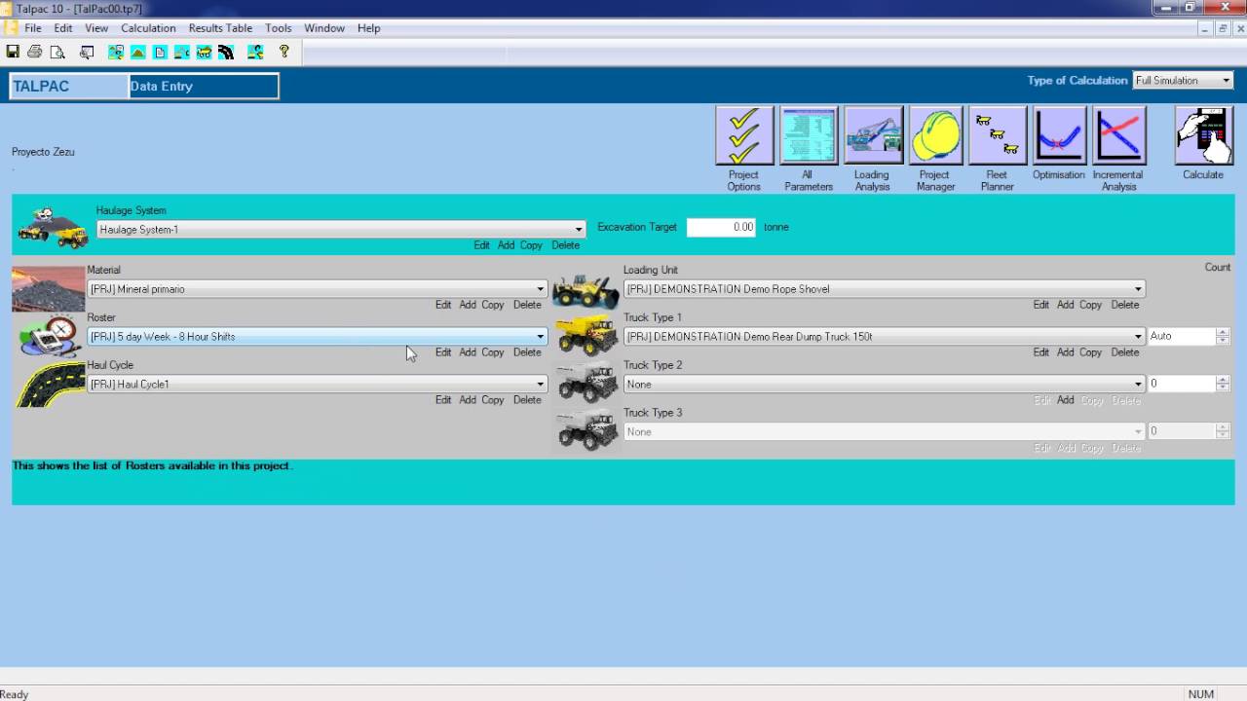
Task: Click the question mark help toolbar icon
Action: click(284, 52)
